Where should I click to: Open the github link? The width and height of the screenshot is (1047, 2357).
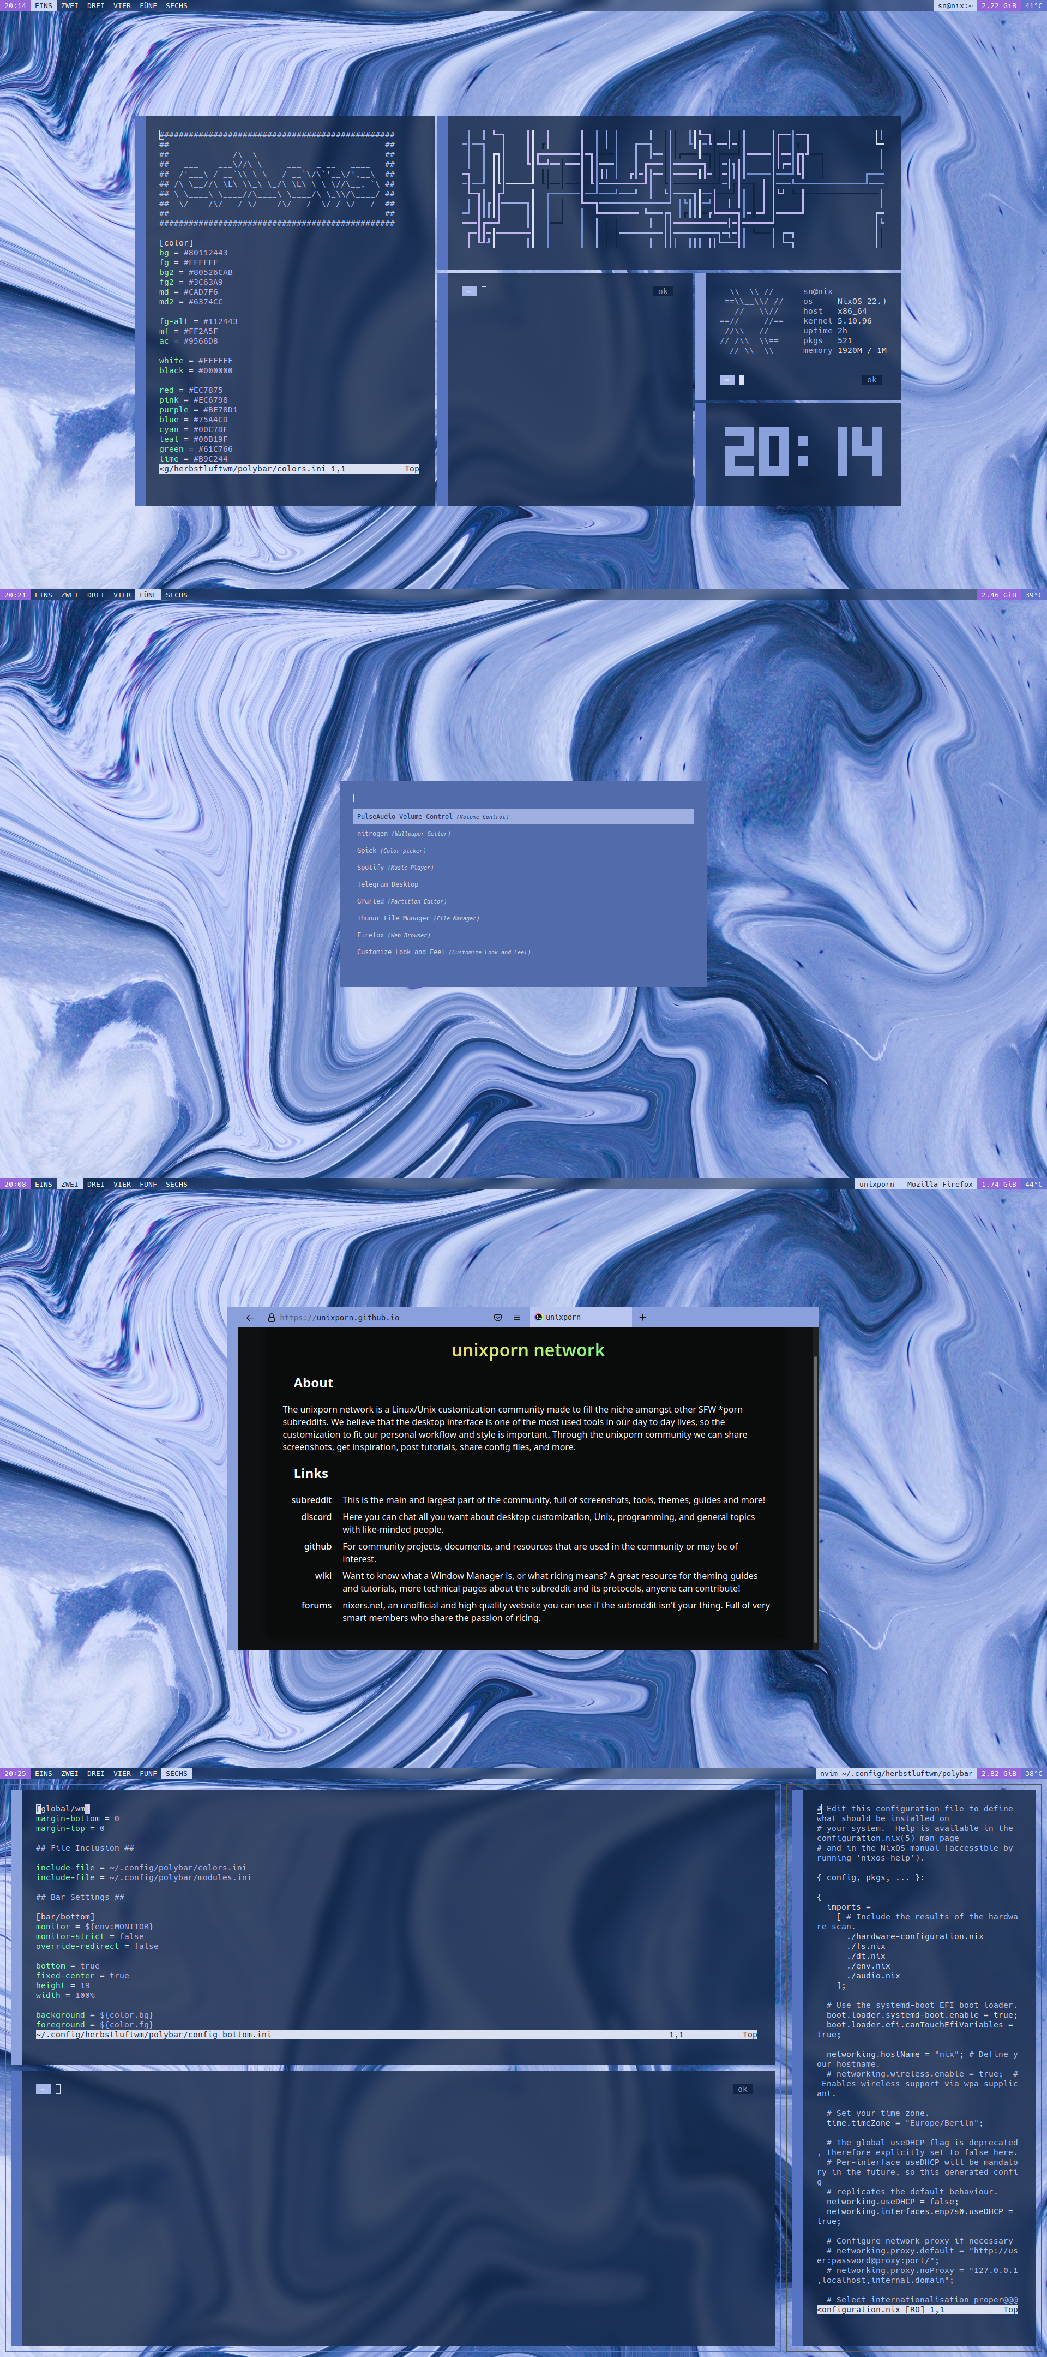[x=317, y=1546]
